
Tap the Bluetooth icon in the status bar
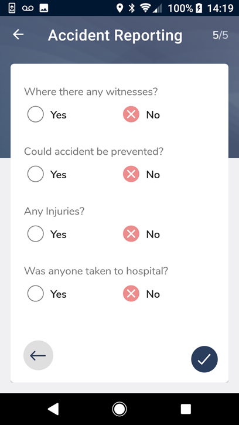pos(132,8)
